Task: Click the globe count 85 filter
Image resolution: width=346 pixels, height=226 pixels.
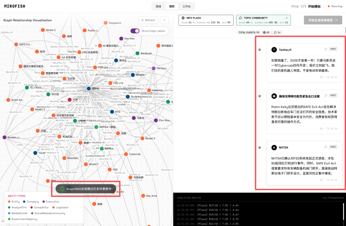Action: [x=266, y=32]
